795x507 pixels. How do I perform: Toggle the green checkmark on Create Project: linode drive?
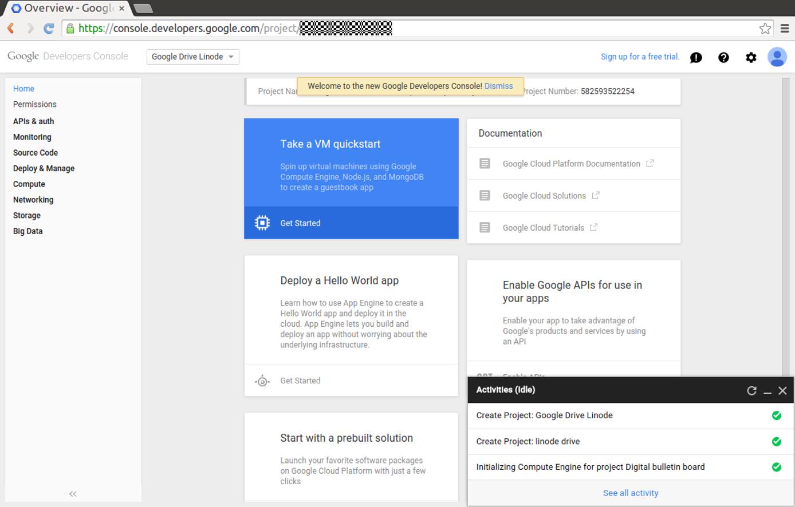pos(776,441)
